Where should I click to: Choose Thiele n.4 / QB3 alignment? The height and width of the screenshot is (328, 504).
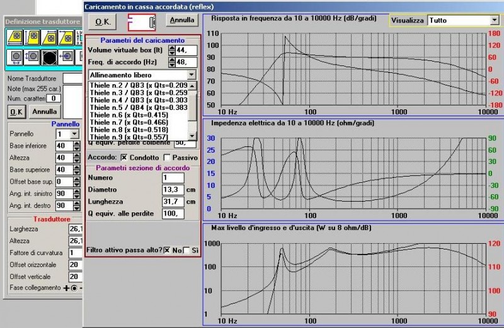point(139,100)
